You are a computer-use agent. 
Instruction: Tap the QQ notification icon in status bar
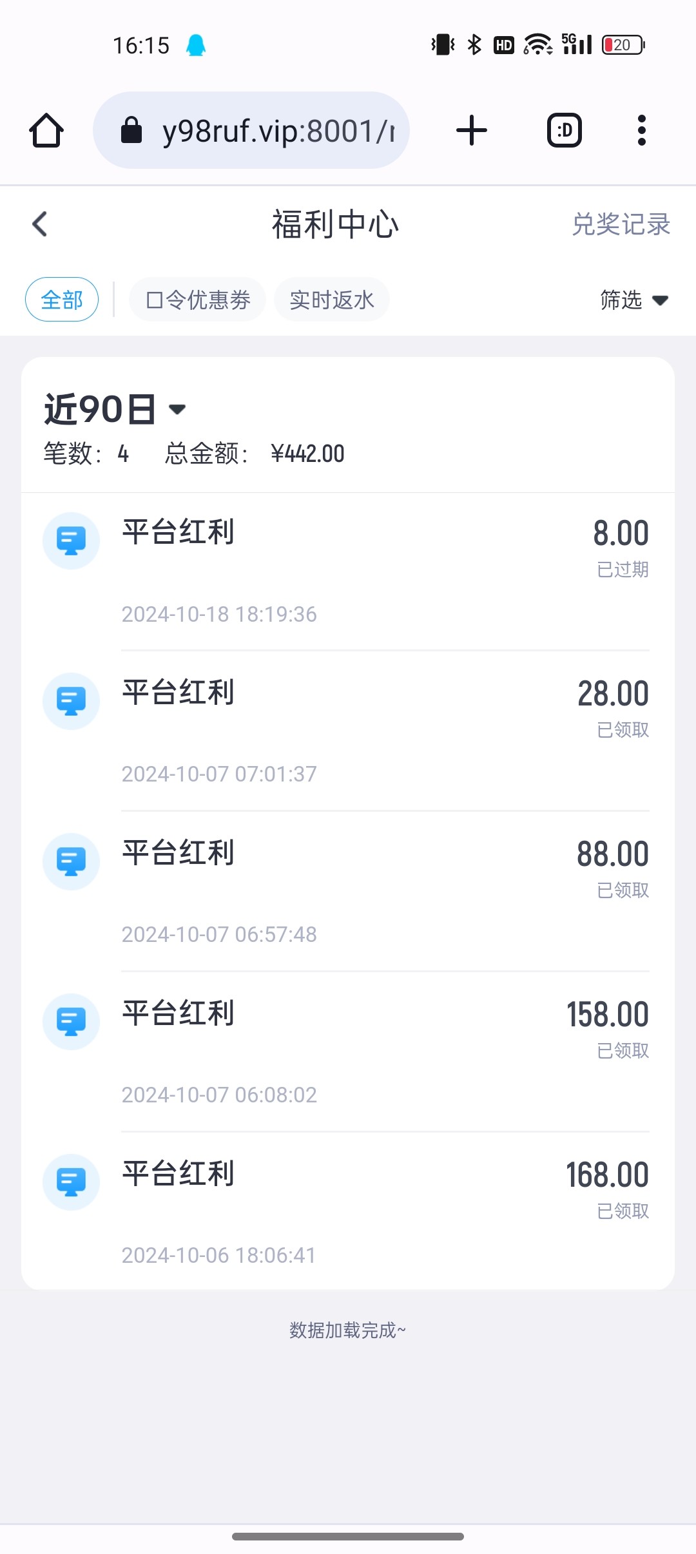(196, 45)
